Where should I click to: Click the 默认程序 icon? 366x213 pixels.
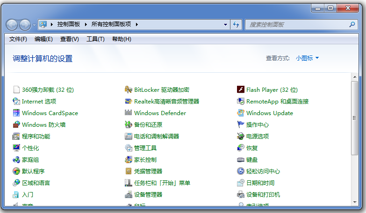tap(16, 172)
